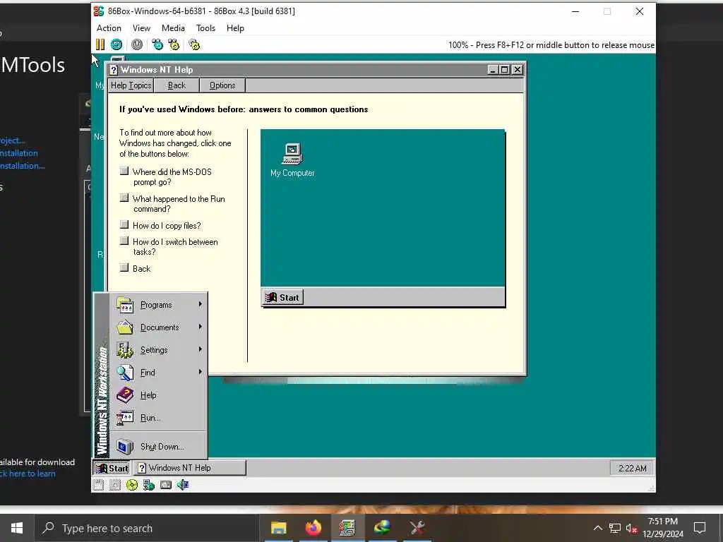
Task: Click the Programs menu icon
Action: 125,305
